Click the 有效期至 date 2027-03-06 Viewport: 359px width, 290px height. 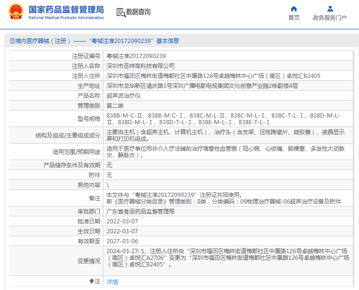pyautogui.click(x=122, y=241)
